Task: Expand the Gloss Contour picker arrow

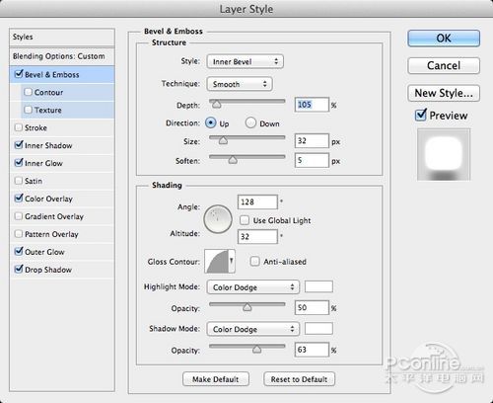Action: tap(232, 262)
